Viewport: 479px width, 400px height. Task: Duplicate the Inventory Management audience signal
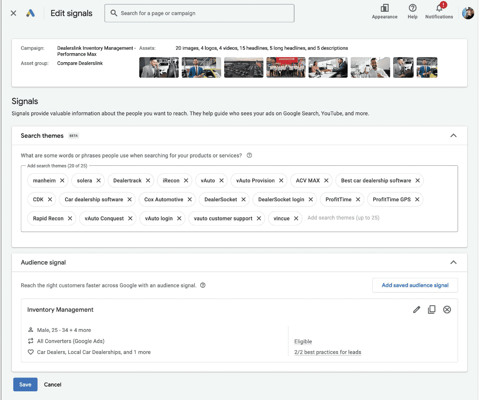[x=432, y=309]
